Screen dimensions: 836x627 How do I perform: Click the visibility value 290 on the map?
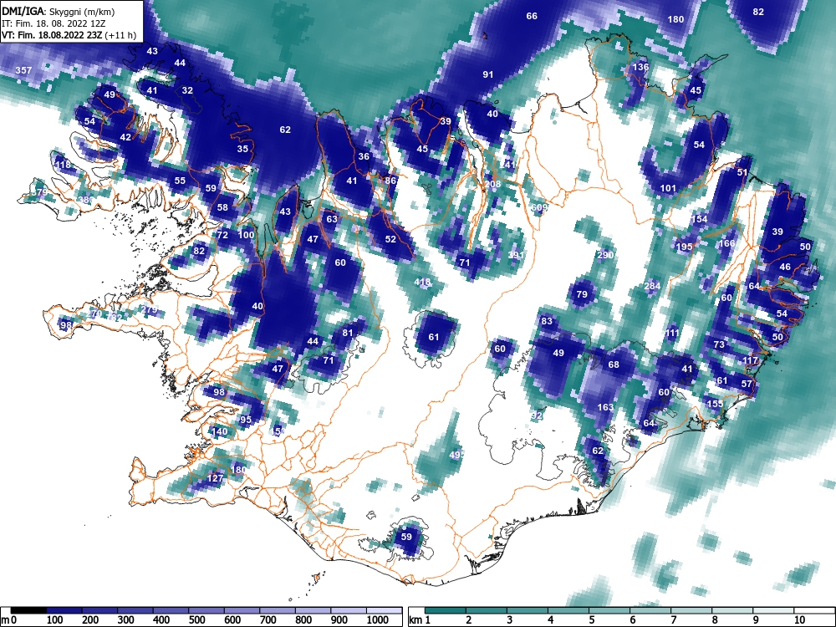coord(605,255)
